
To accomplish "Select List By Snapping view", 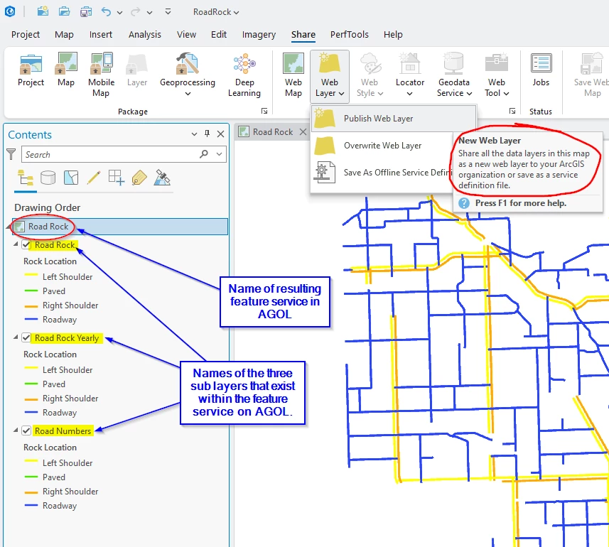I will [x=116, y=178].
